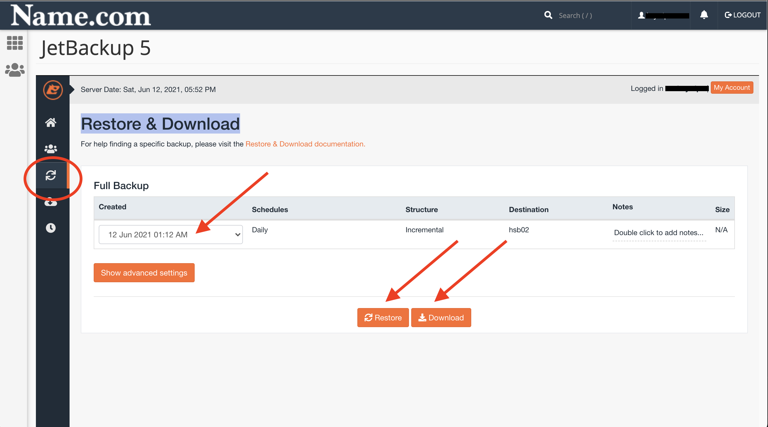Click the Size column header

tap(722, 209)
